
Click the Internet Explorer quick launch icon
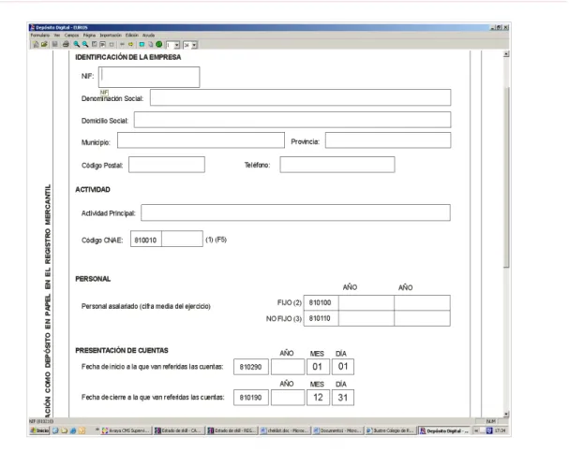coord(73,430)
